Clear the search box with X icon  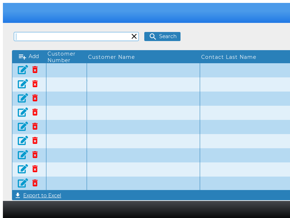[134, 36]
